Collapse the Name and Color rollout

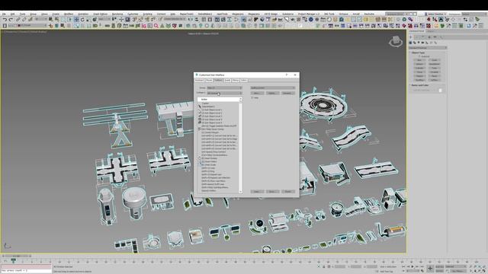[420, 85]
